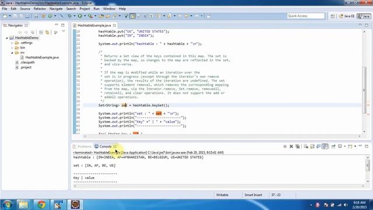The height and width of the screenshot is (210, 373).
Task: Open the Navigate menu
Action: pos(56,9)
